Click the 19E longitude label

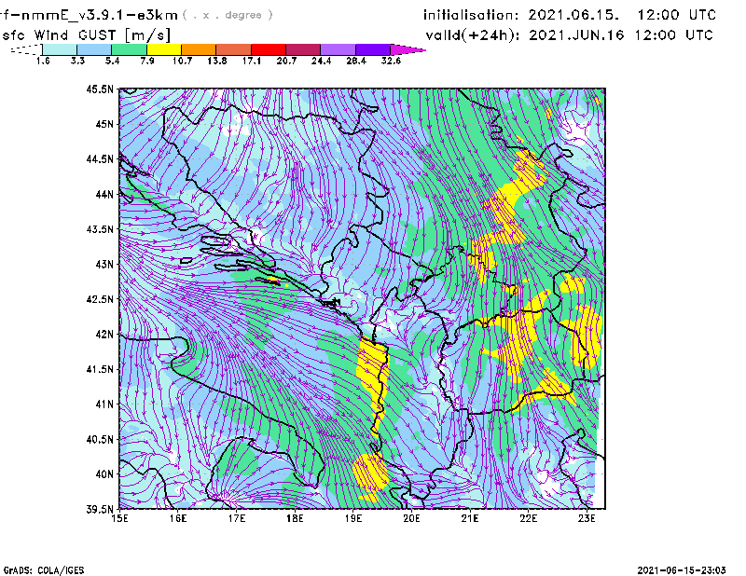(353, 518)
